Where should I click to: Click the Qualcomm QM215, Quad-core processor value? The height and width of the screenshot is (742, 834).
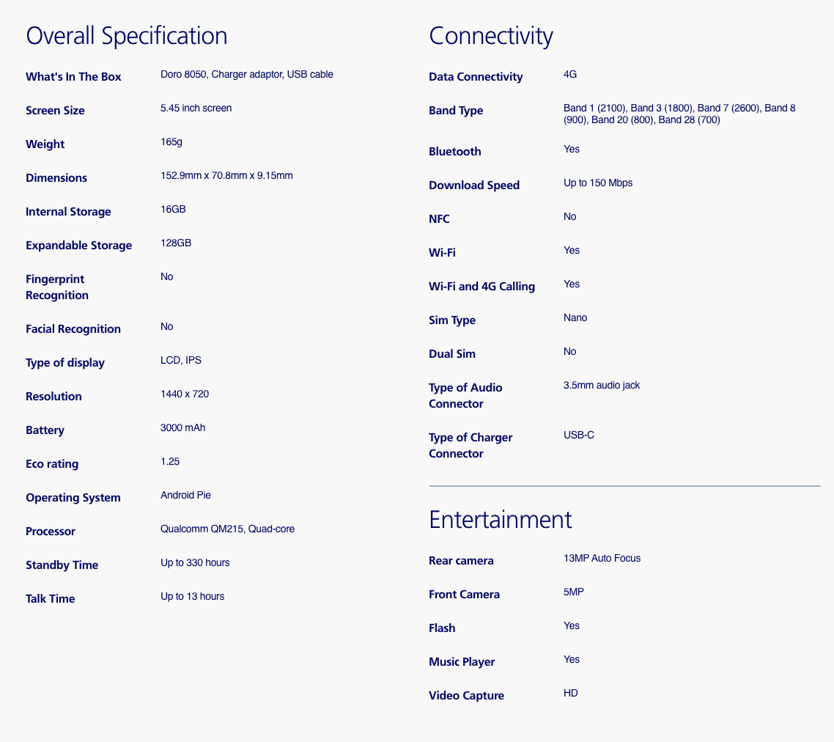point(227,529)
